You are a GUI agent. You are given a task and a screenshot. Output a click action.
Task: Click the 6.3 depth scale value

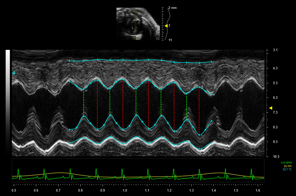(x=275, y=98)
